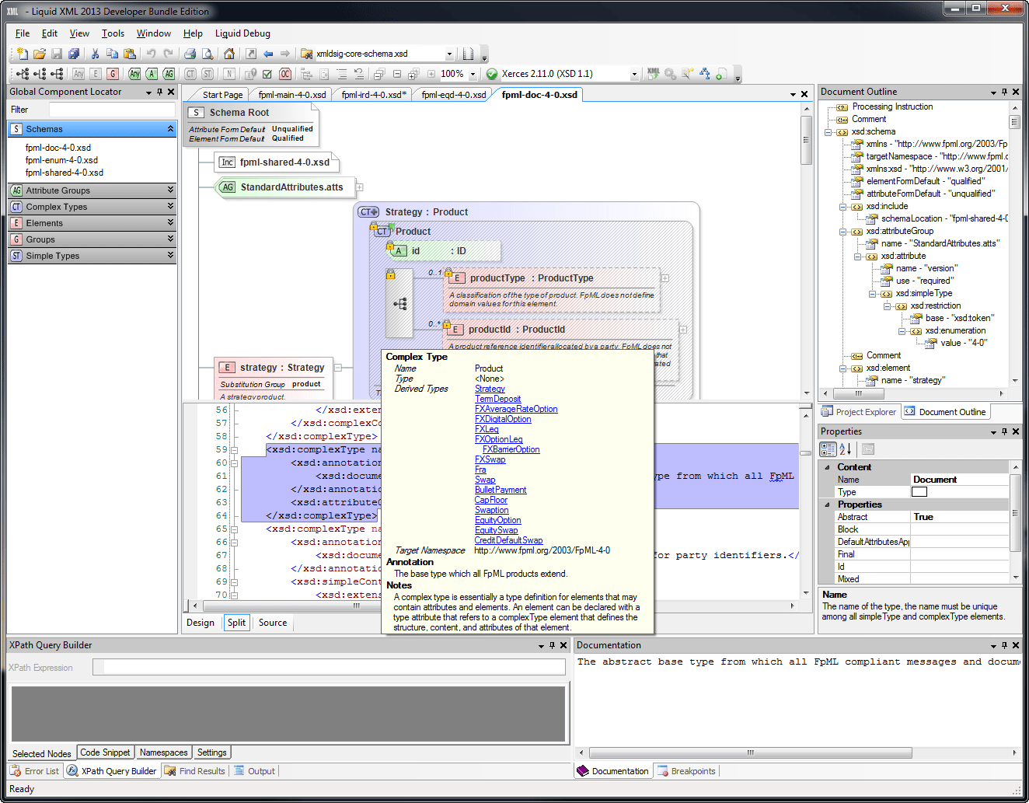Click the Open File folder icon
This screenshot has width=1029, height=803.
(x=39, y=54)
